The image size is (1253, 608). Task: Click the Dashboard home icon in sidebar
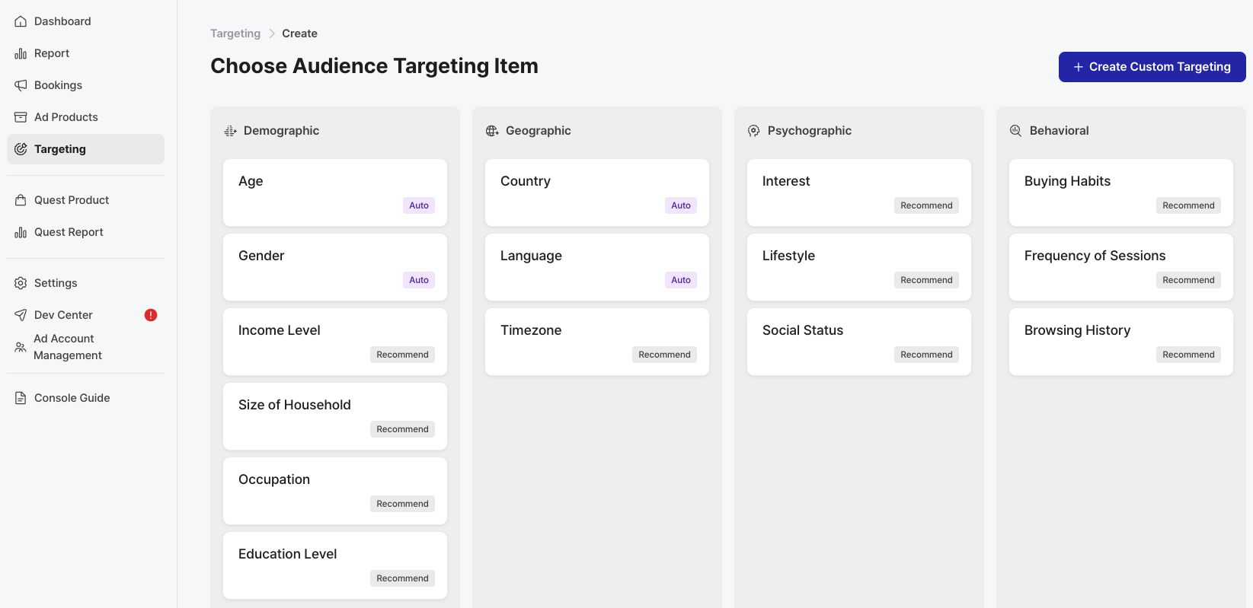click(x=21, y=21)
